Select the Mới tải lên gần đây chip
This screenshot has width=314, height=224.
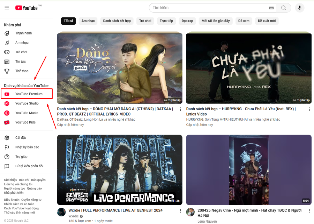pos(216,21)
